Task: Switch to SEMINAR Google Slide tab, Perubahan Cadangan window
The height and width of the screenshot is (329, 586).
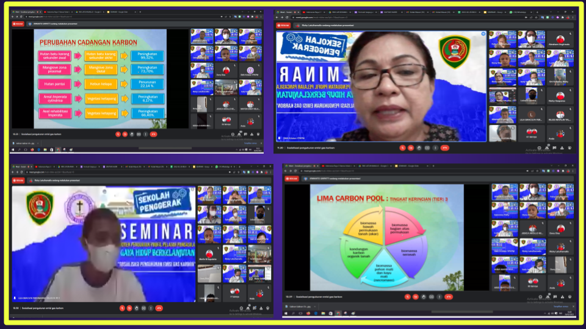Action: pos(120,12)
